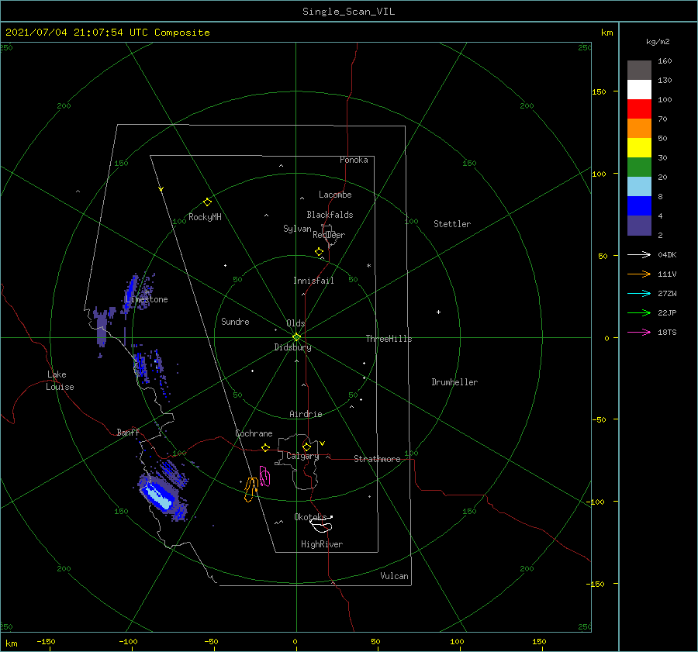Pick the red 70-100 legend color
Viewport: 698px width, 652px height.
[639, 109]
